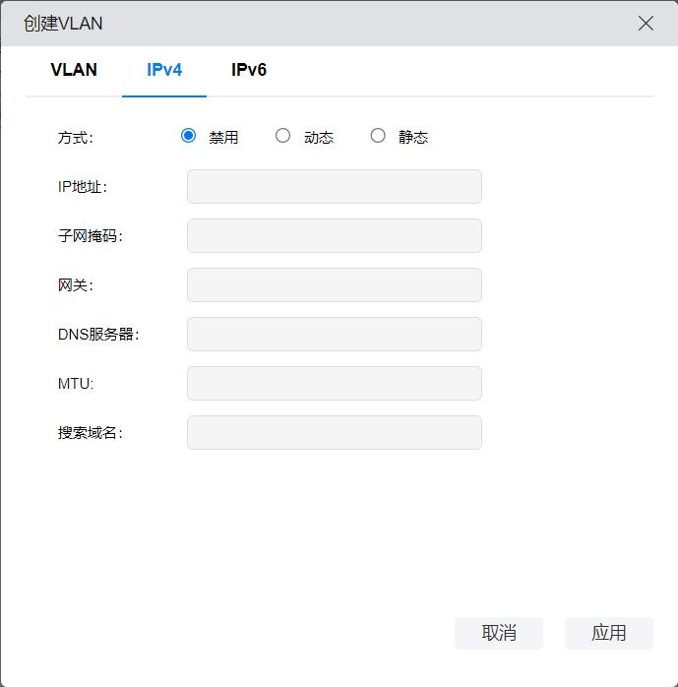Image resolution: width=678 pixels, height=687 pixels.
Task: Click the 应用 button
Action: [x=608, y=633]
